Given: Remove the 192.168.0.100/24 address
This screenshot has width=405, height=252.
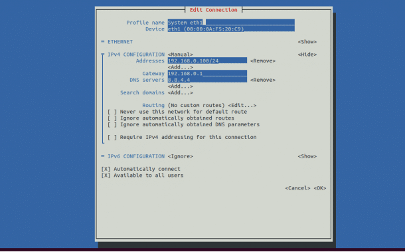Looking at the screenshot, I should click(x=263, y=61).
